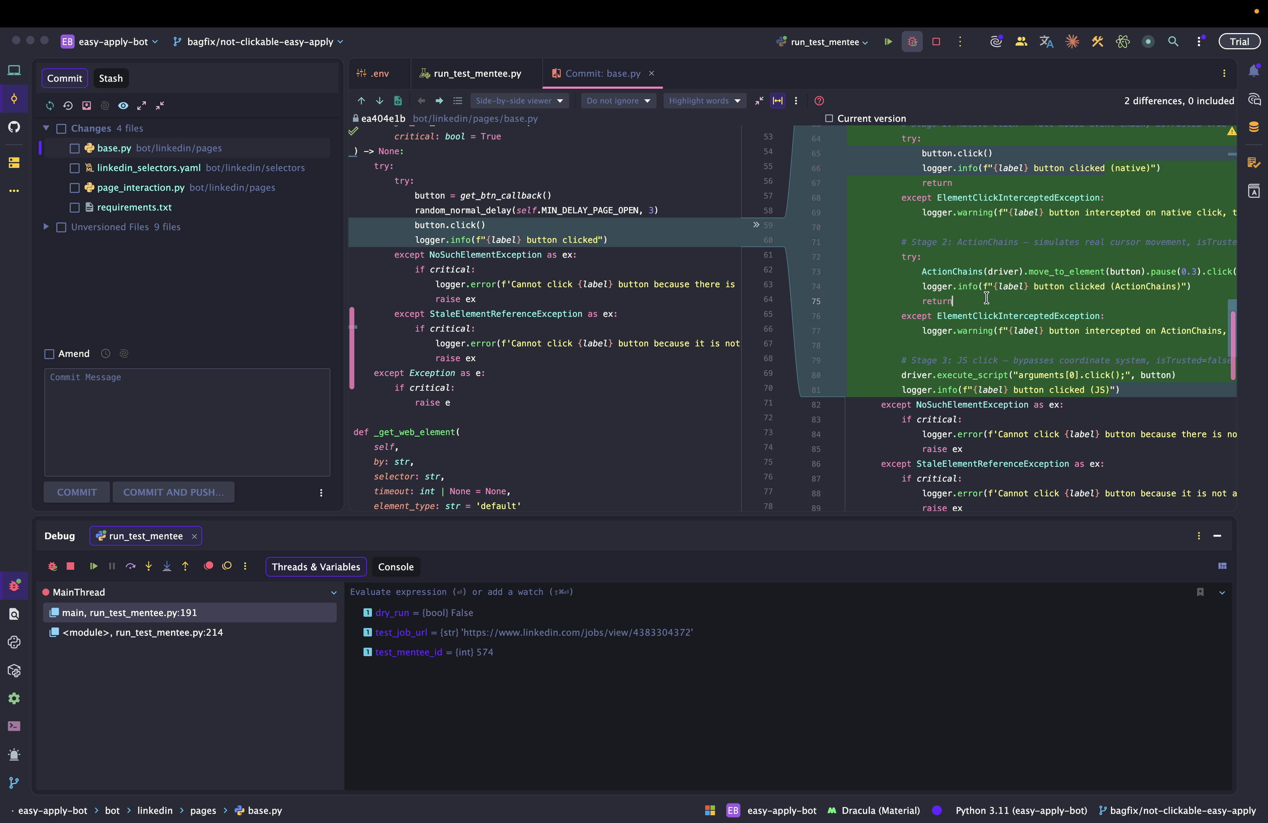
Task: Open the GitHub tool window icon
Action: click(x=14, y=127)
